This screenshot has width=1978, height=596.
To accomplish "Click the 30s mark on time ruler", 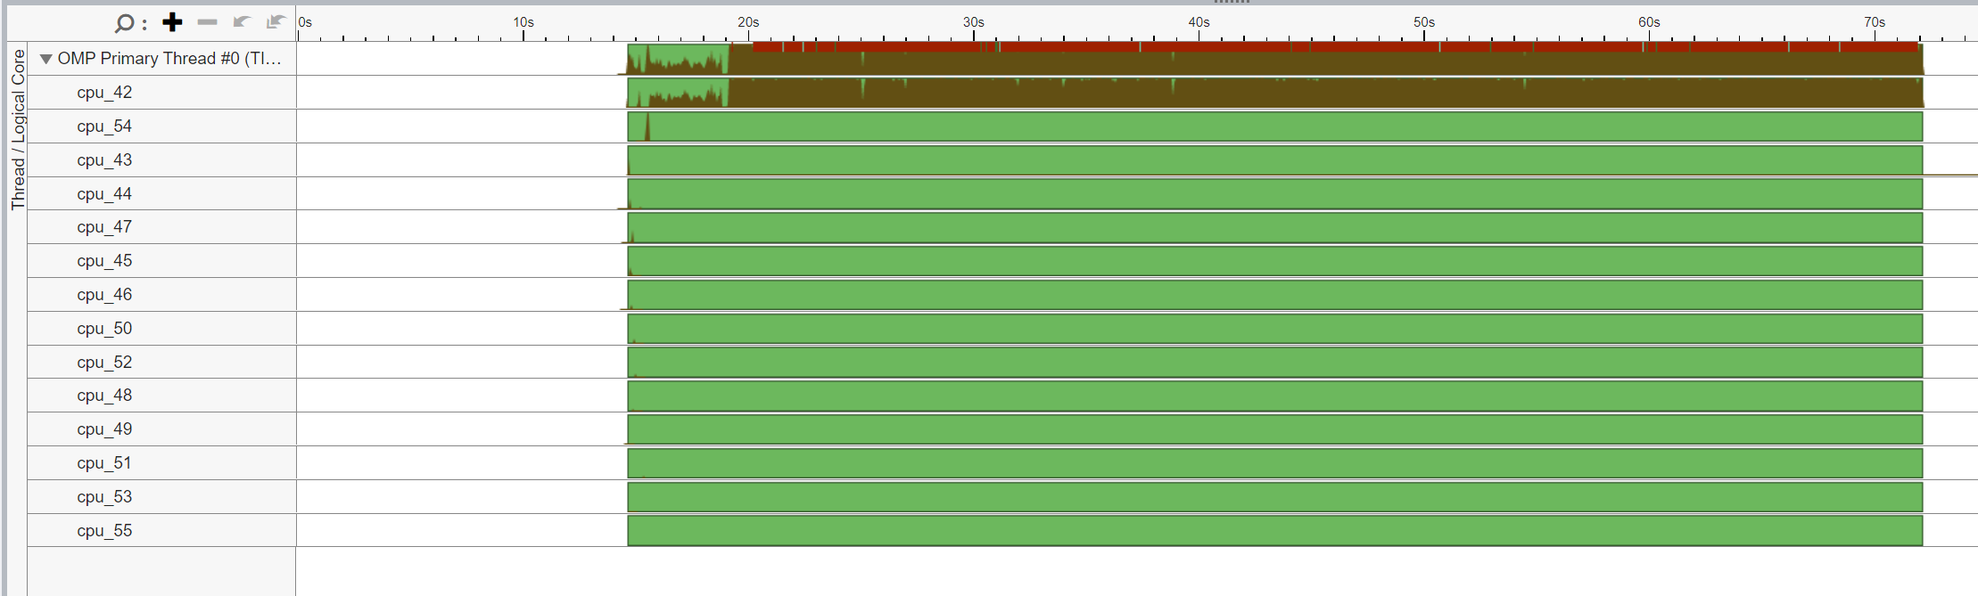I will pyautogui.click(x=974, y=22).
